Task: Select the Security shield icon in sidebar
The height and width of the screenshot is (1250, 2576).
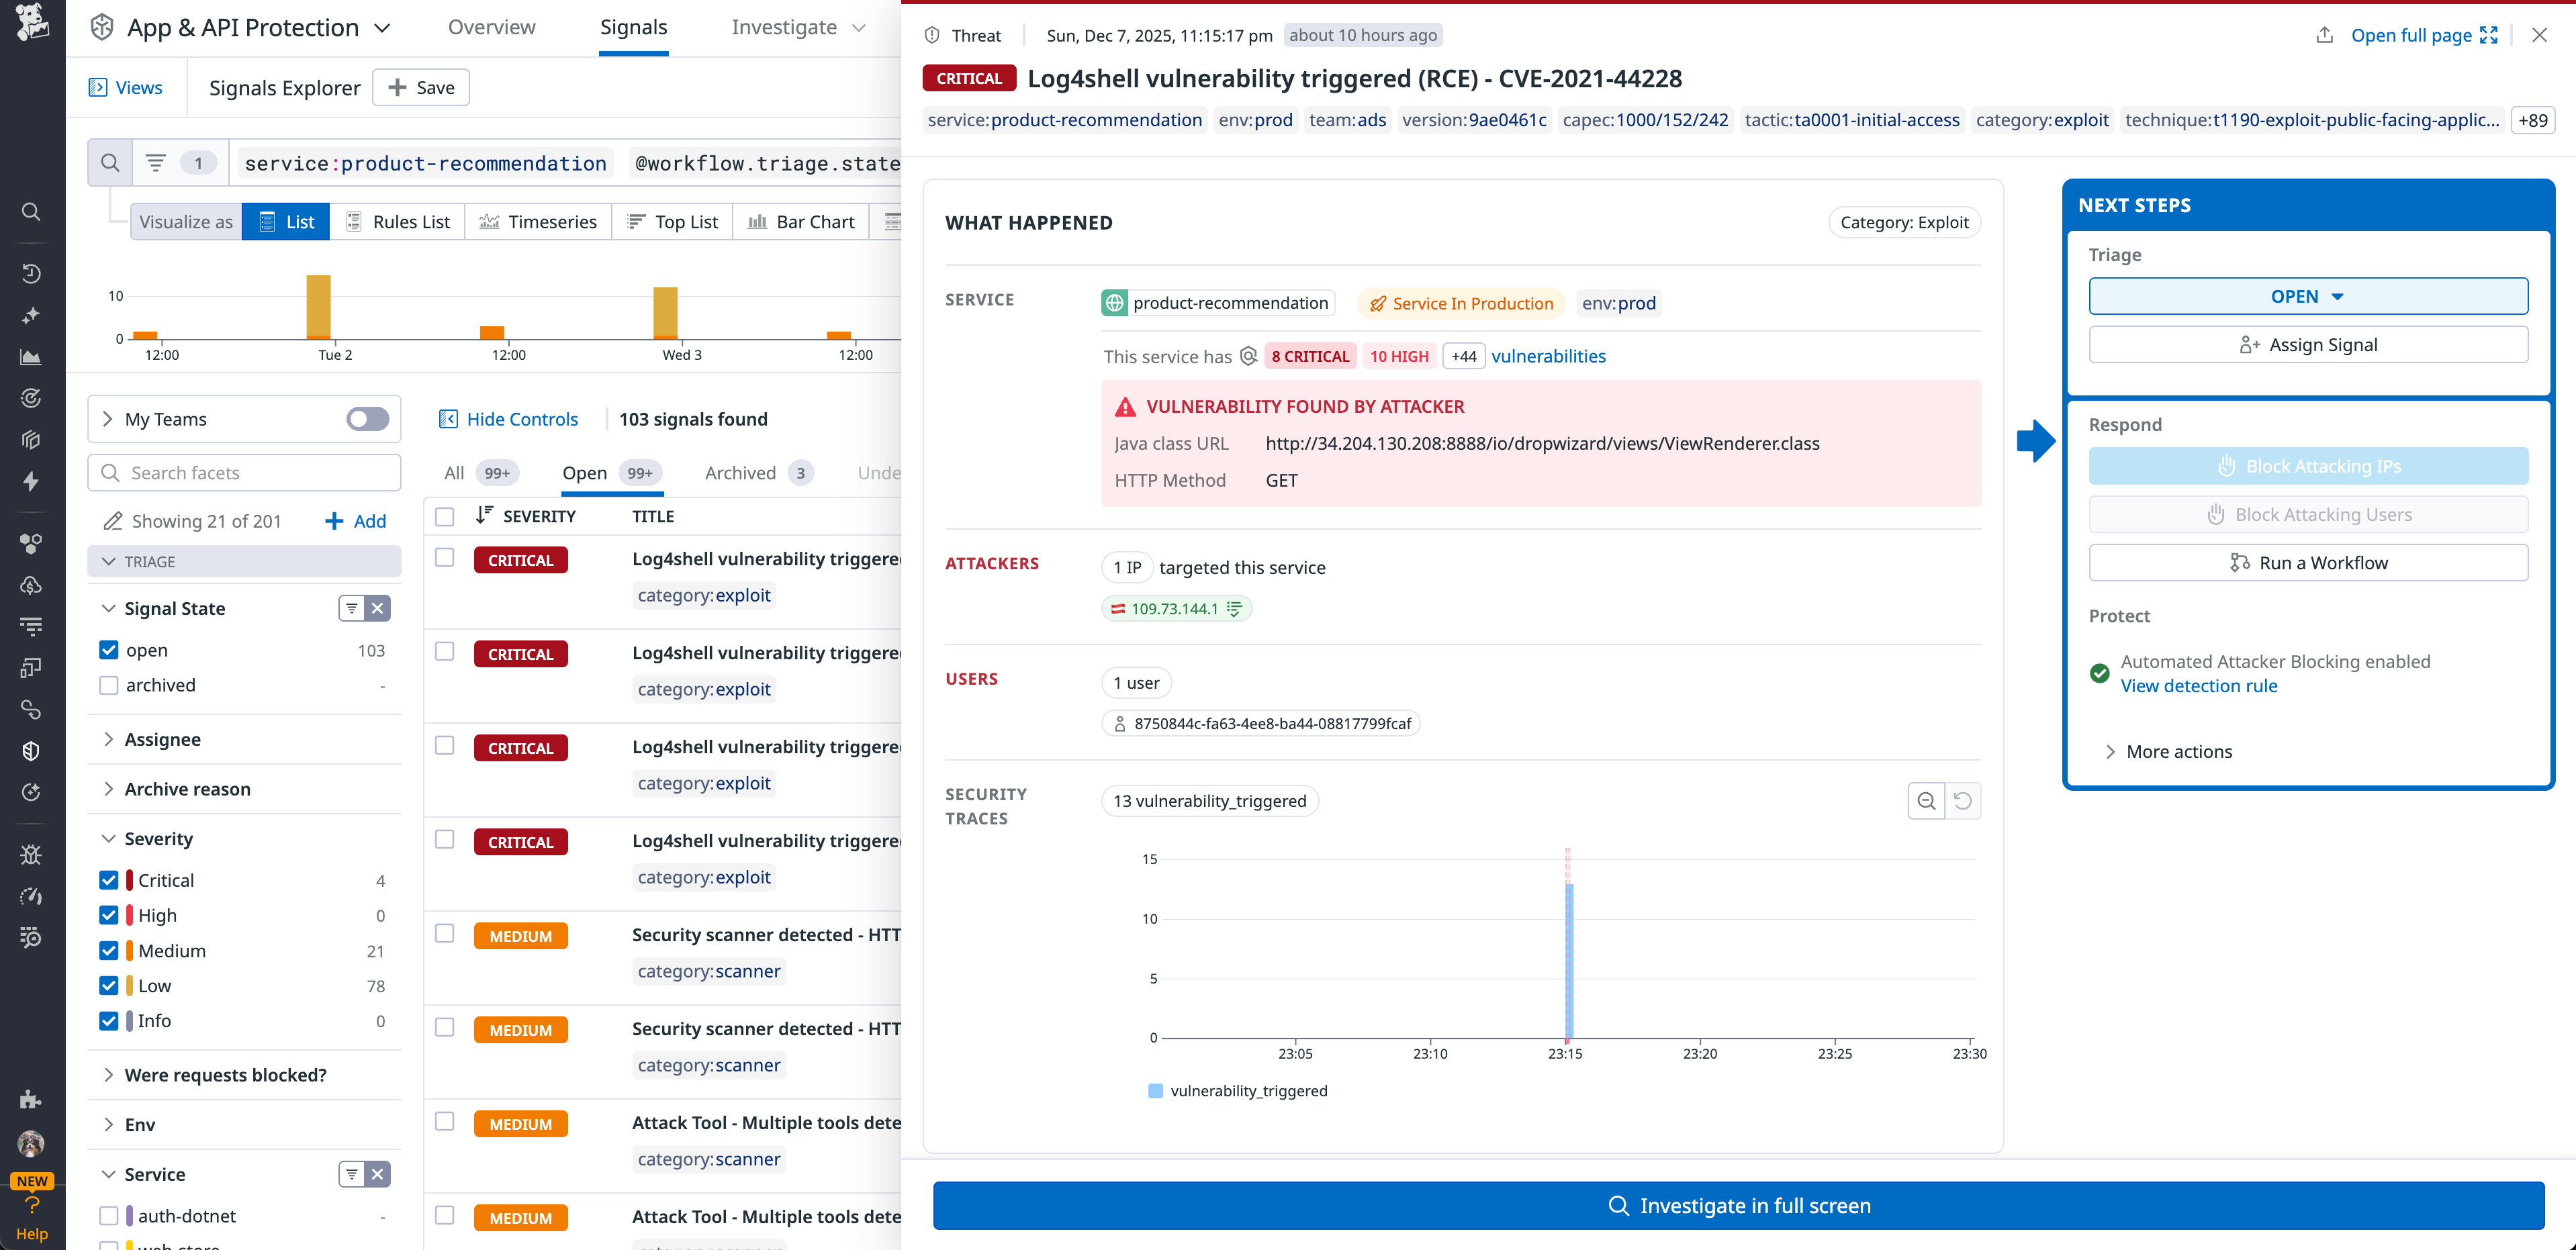Action: (31, 751)
